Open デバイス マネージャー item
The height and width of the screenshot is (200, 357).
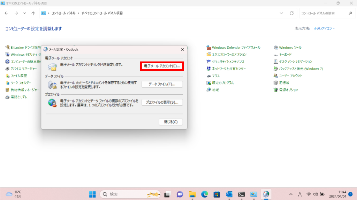coord(23,69)
